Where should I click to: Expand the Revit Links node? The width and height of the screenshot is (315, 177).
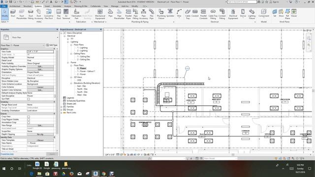[x=62, y=113]
